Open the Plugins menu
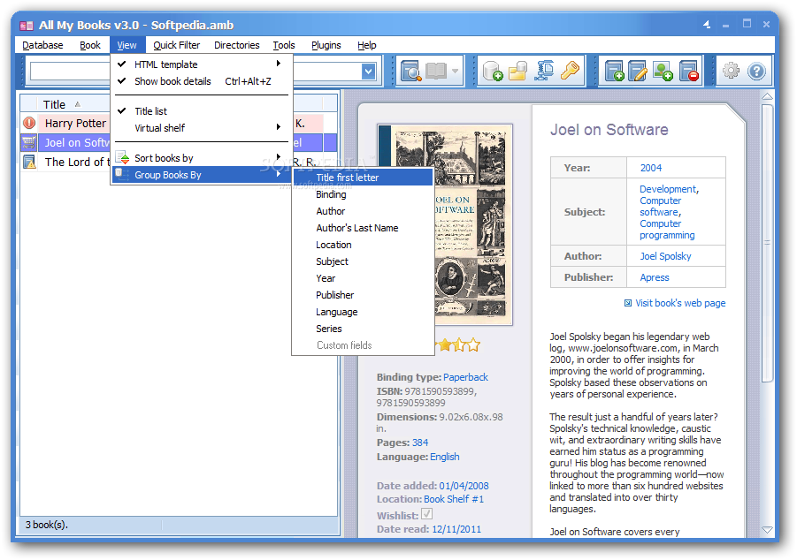This screenshot has height=560, width=797. [x=326, y=45]
